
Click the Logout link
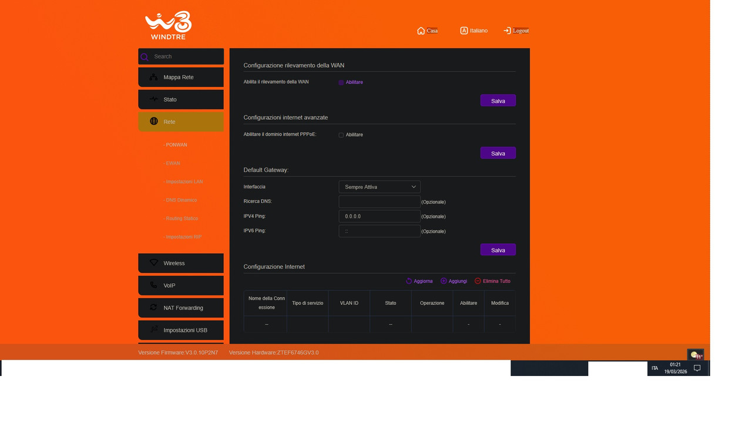point(521,31)
